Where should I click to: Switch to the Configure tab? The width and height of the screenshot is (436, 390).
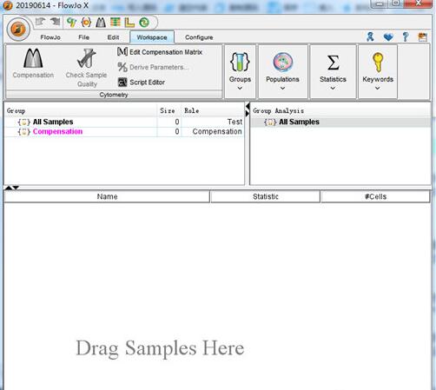tap(199, 37)
